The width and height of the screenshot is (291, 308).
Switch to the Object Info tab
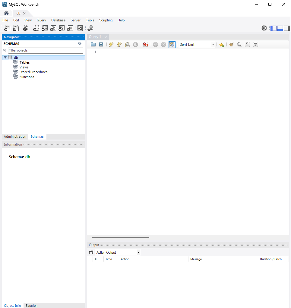[12, 306]
